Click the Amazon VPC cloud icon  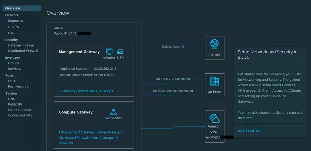214,118
